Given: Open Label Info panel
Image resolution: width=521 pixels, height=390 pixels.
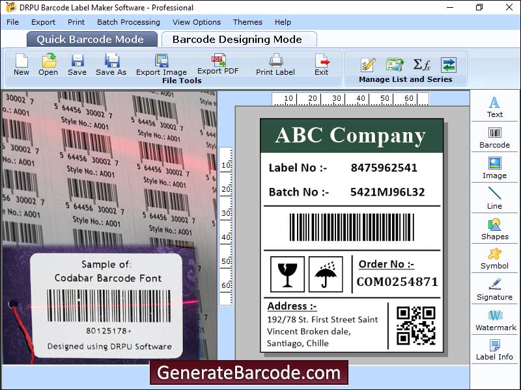Looking at the screenshot, I should coord(494,350).
